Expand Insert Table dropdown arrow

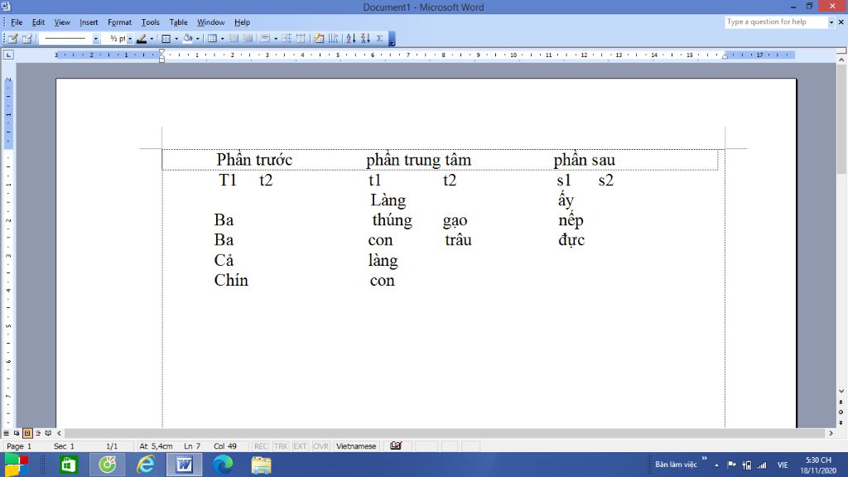(x=222, y=38)
